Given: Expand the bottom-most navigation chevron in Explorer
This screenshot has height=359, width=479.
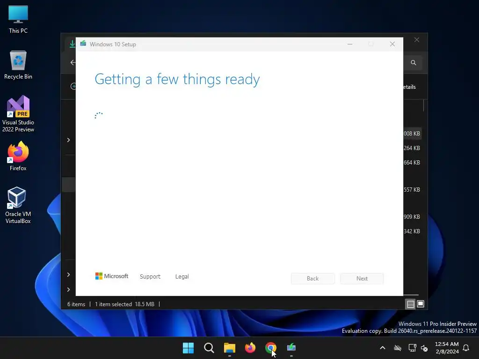Looking at the screenshot, I should pos(68,289).
